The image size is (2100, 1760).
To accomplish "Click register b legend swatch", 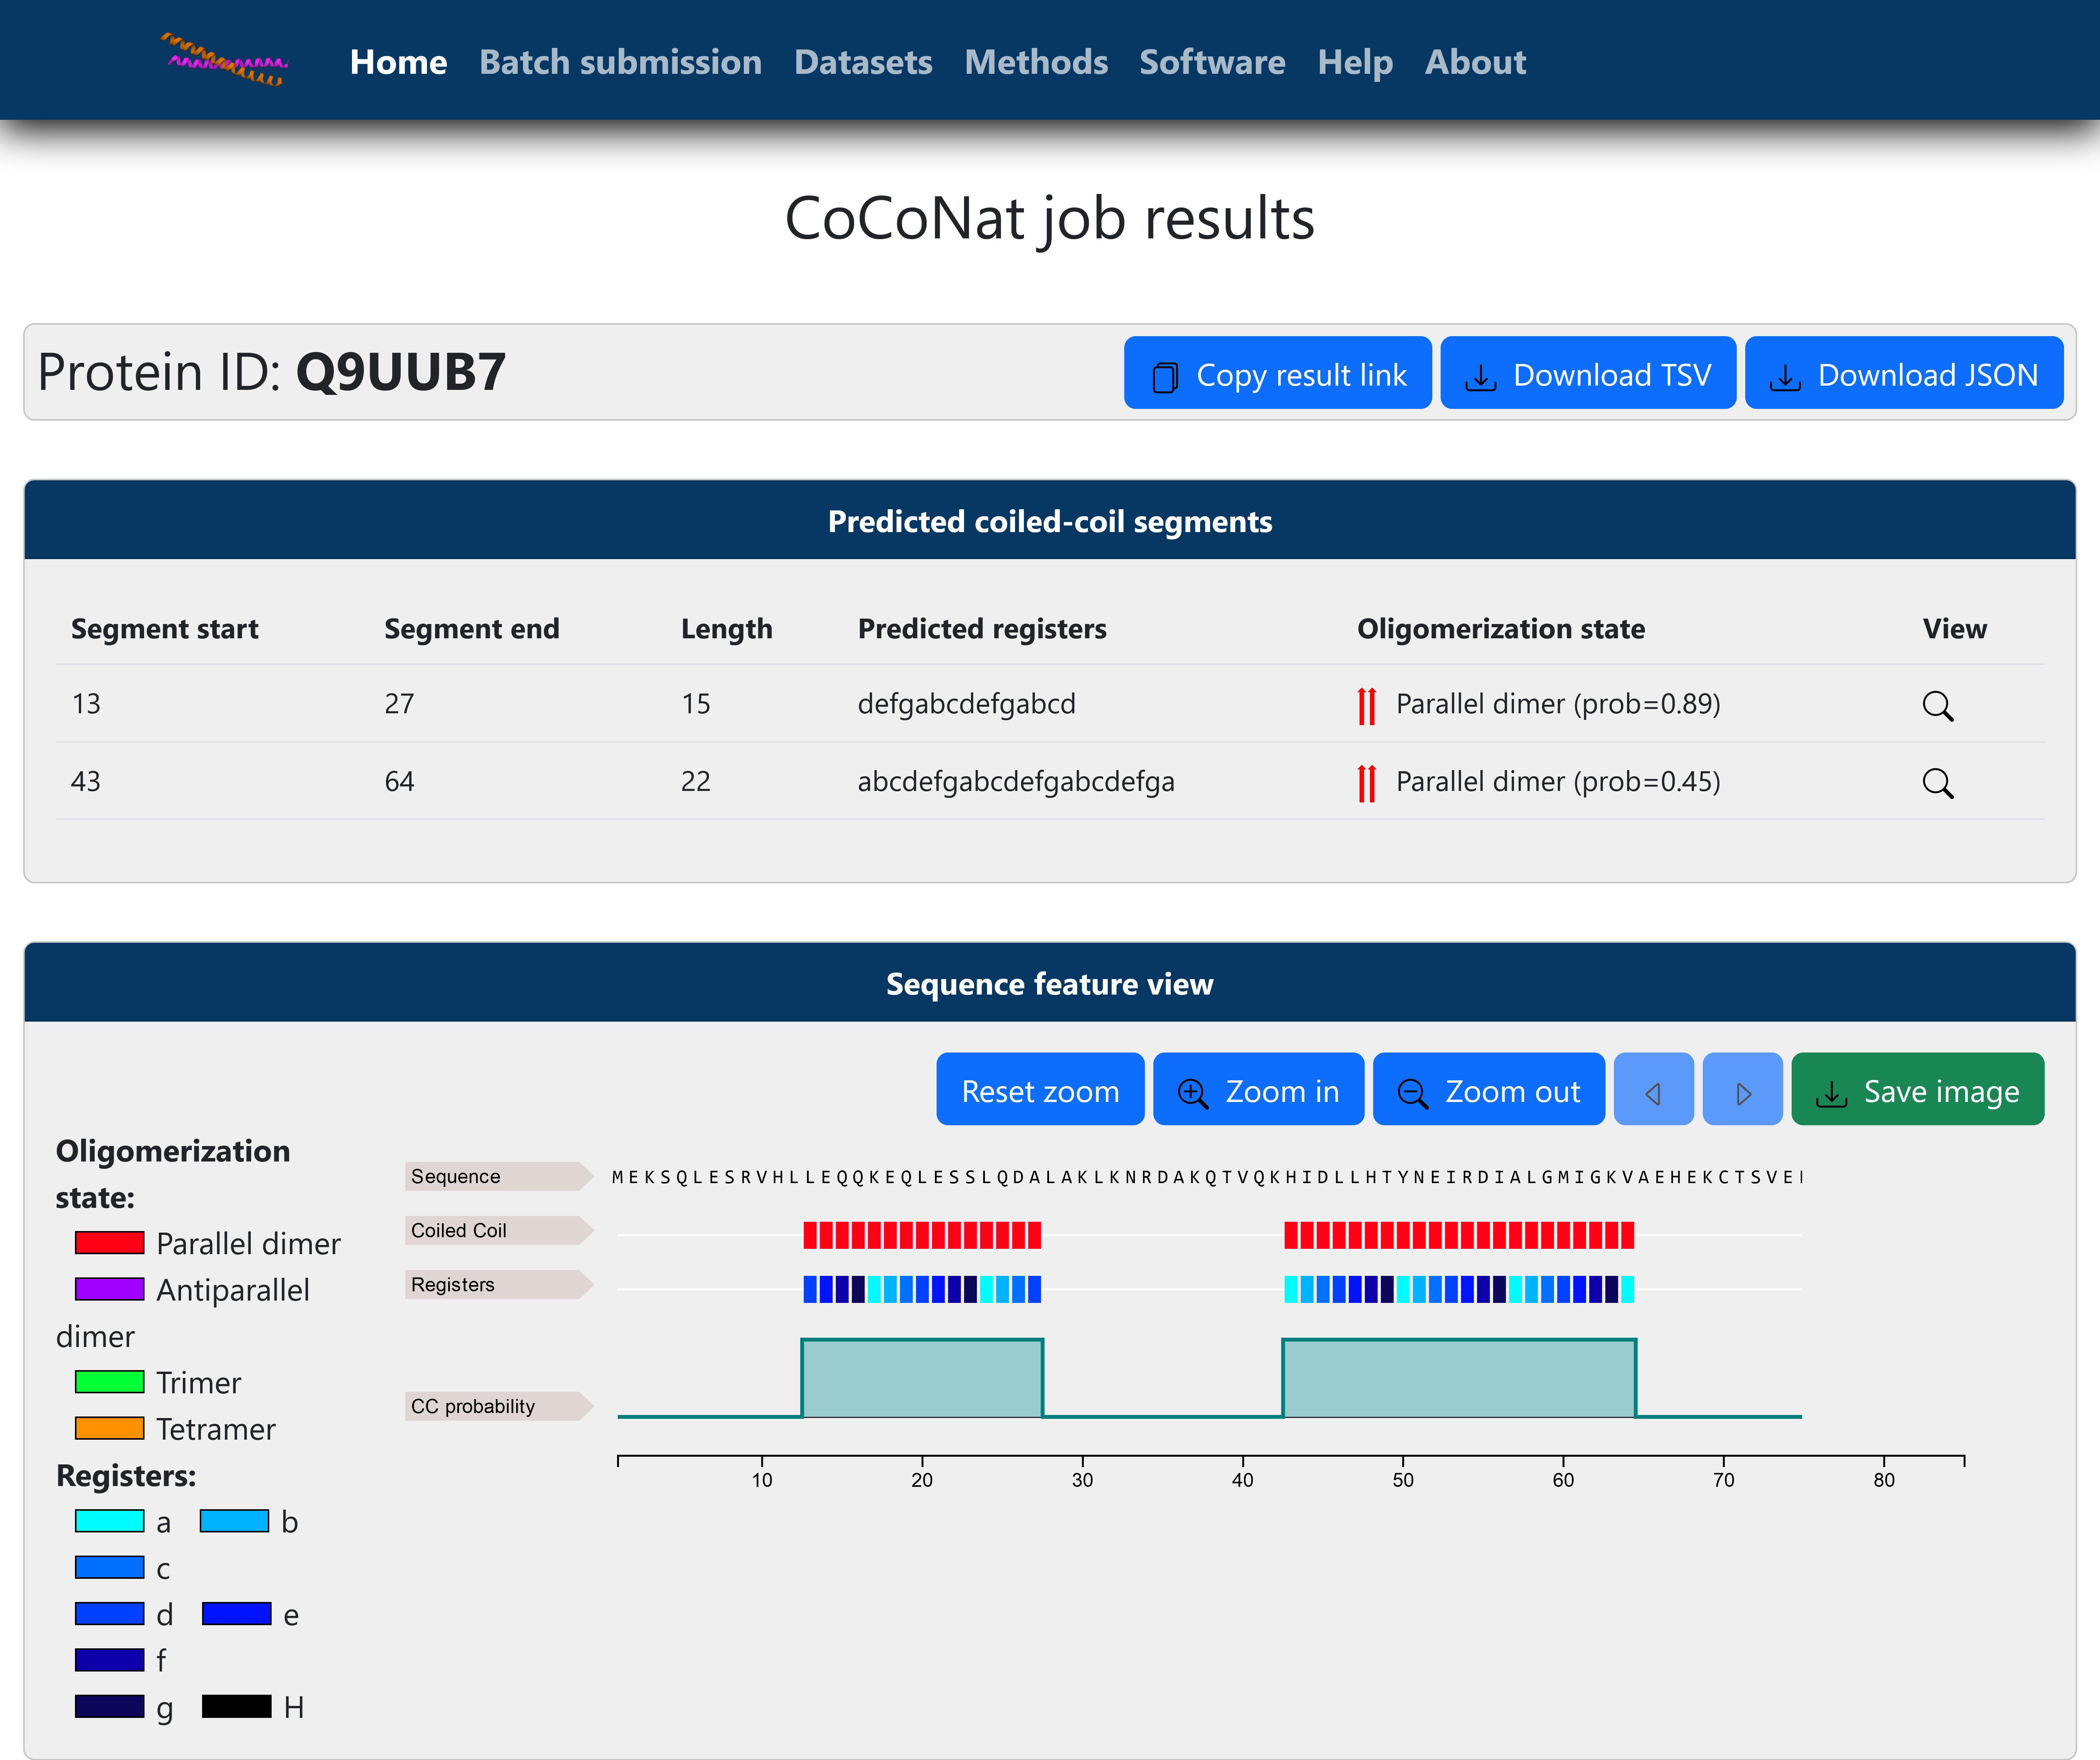I will coord(235,1521).
